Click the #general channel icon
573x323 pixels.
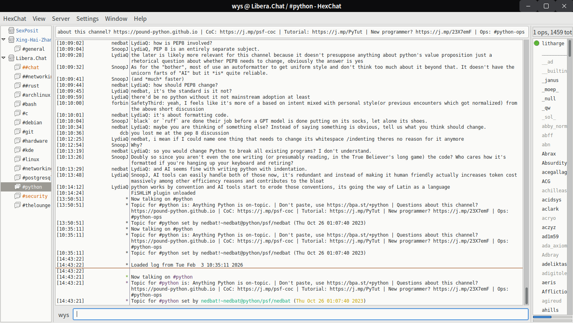17,49
